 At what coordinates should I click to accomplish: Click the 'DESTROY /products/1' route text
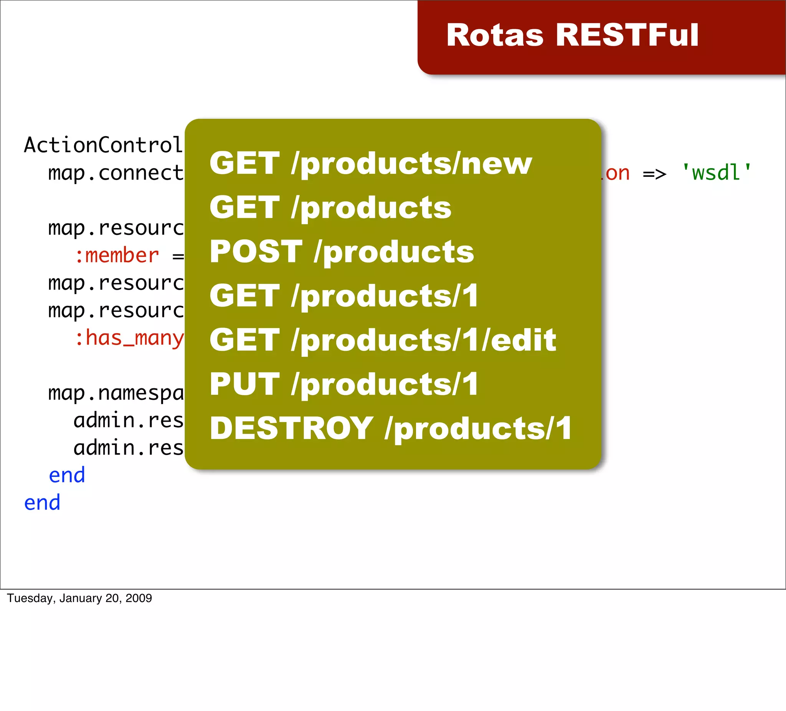click(x=391, y=428)
